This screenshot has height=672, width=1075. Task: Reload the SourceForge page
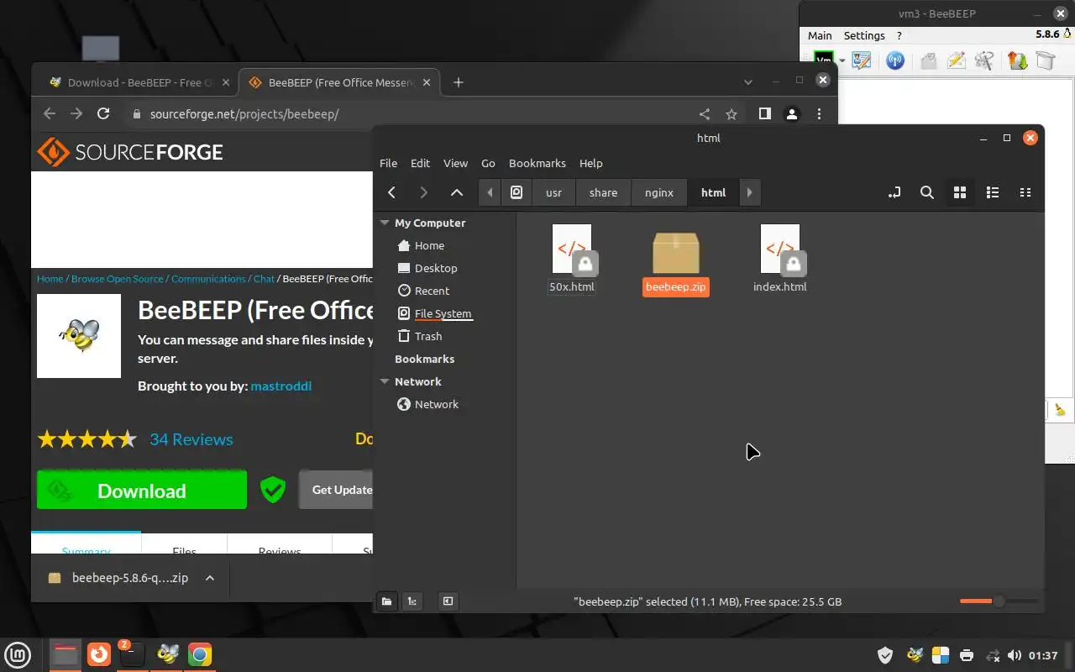pos(103,114)
